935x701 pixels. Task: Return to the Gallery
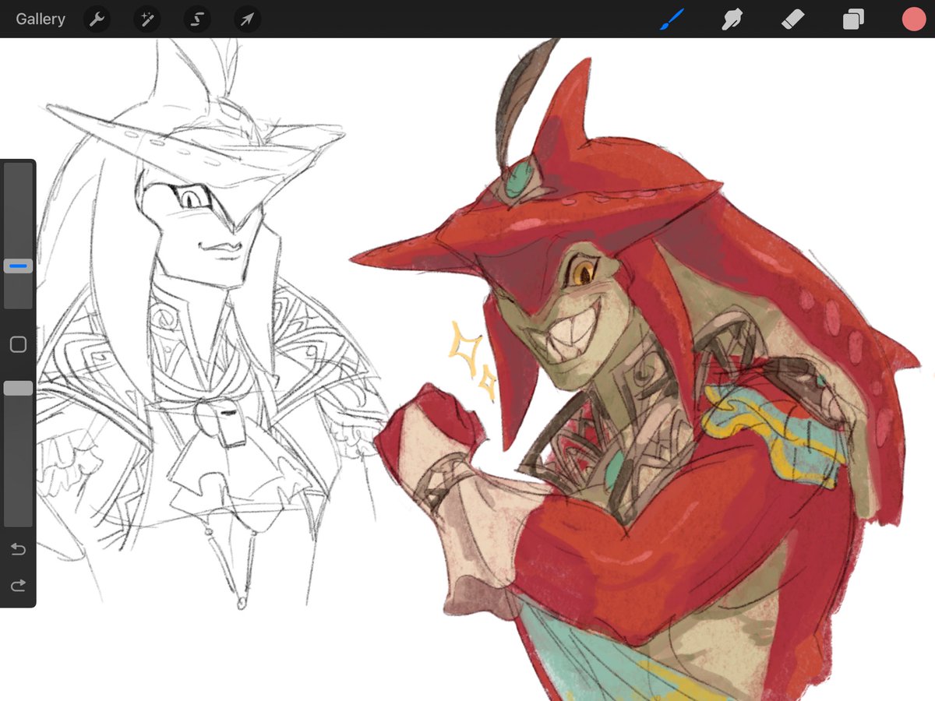click(41, 19)
